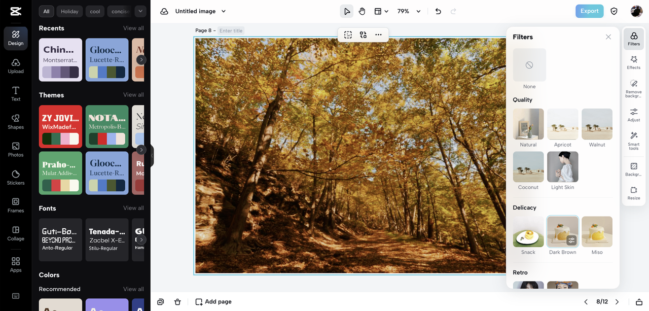
Task: Click the shield protection icon
Action: [614, 11]
